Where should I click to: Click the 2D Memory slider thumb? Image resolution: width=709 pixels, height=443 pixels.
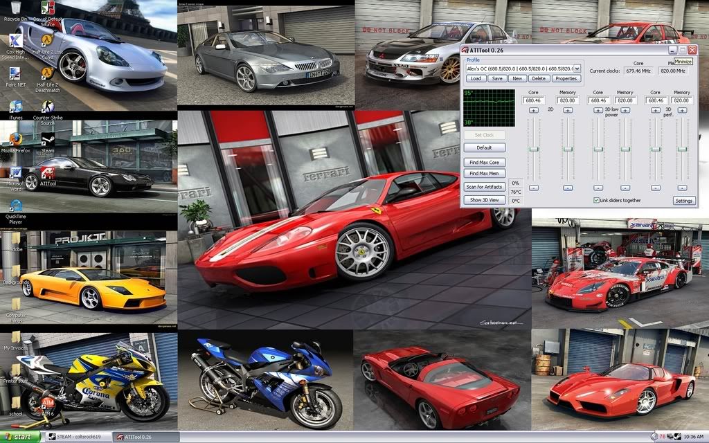pyautogui.click(x=568, y=150)
